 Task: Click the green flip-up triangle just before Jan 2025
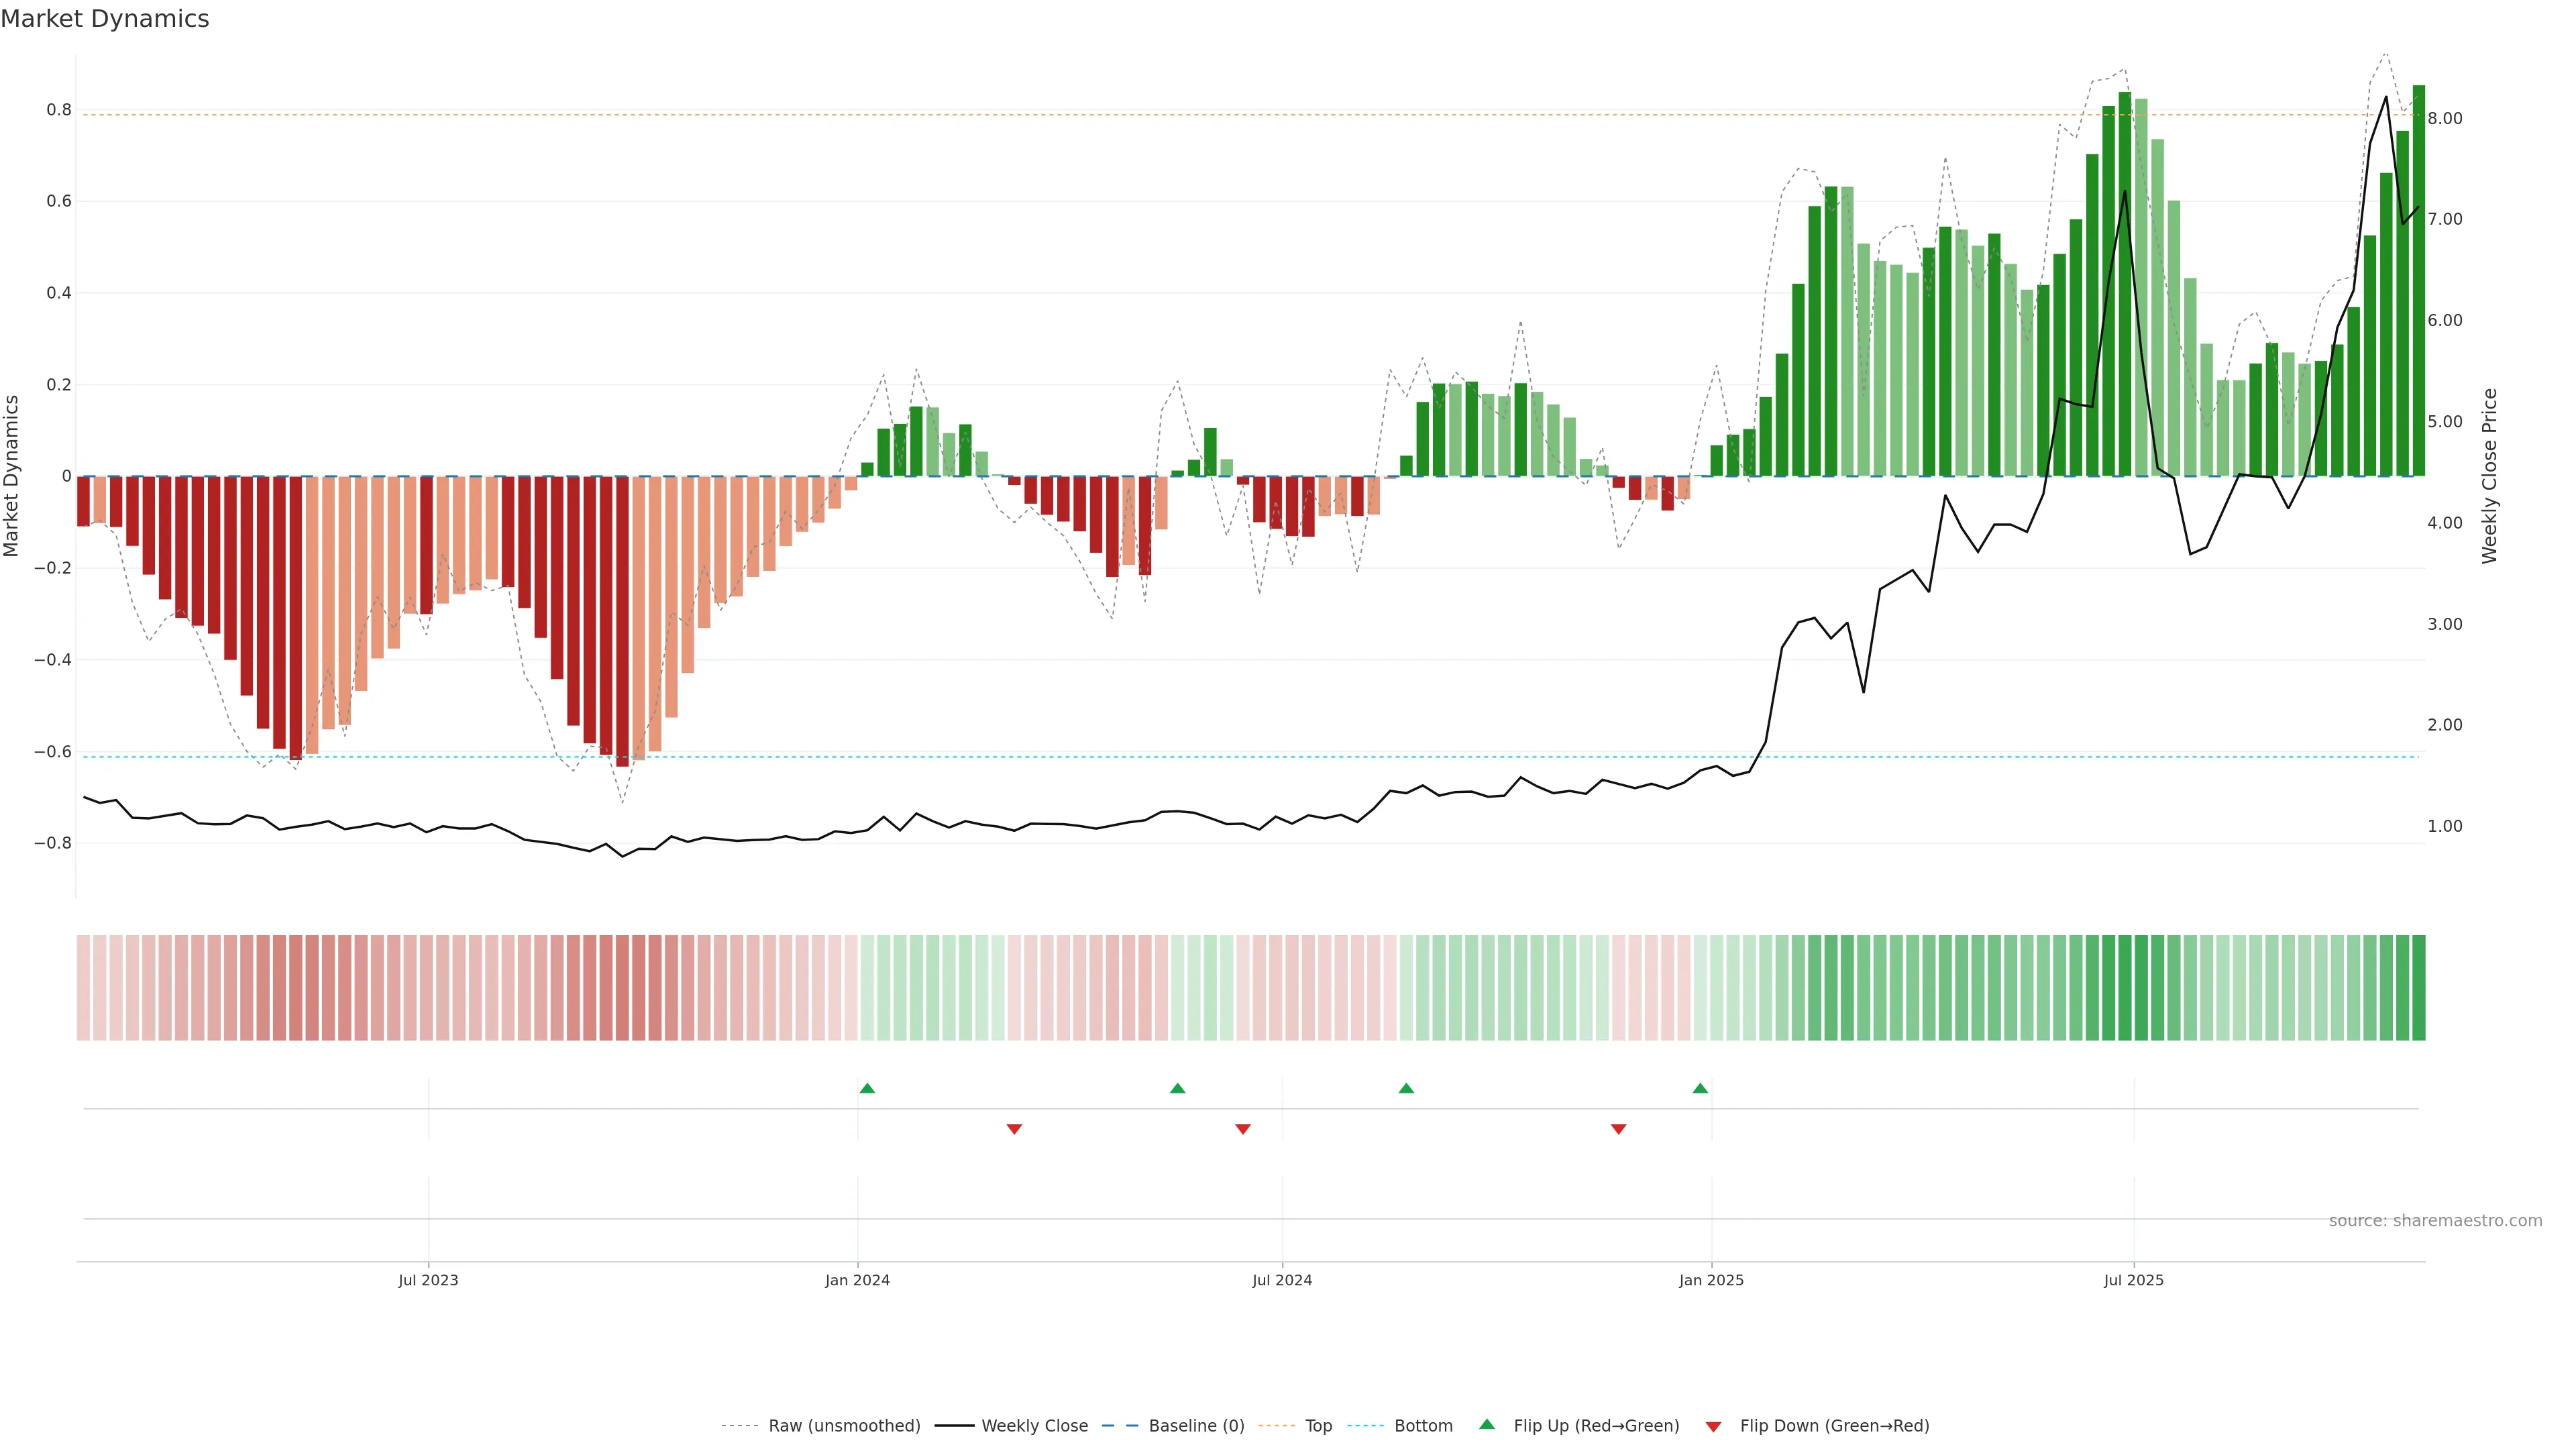(x=1700, y=1088)
